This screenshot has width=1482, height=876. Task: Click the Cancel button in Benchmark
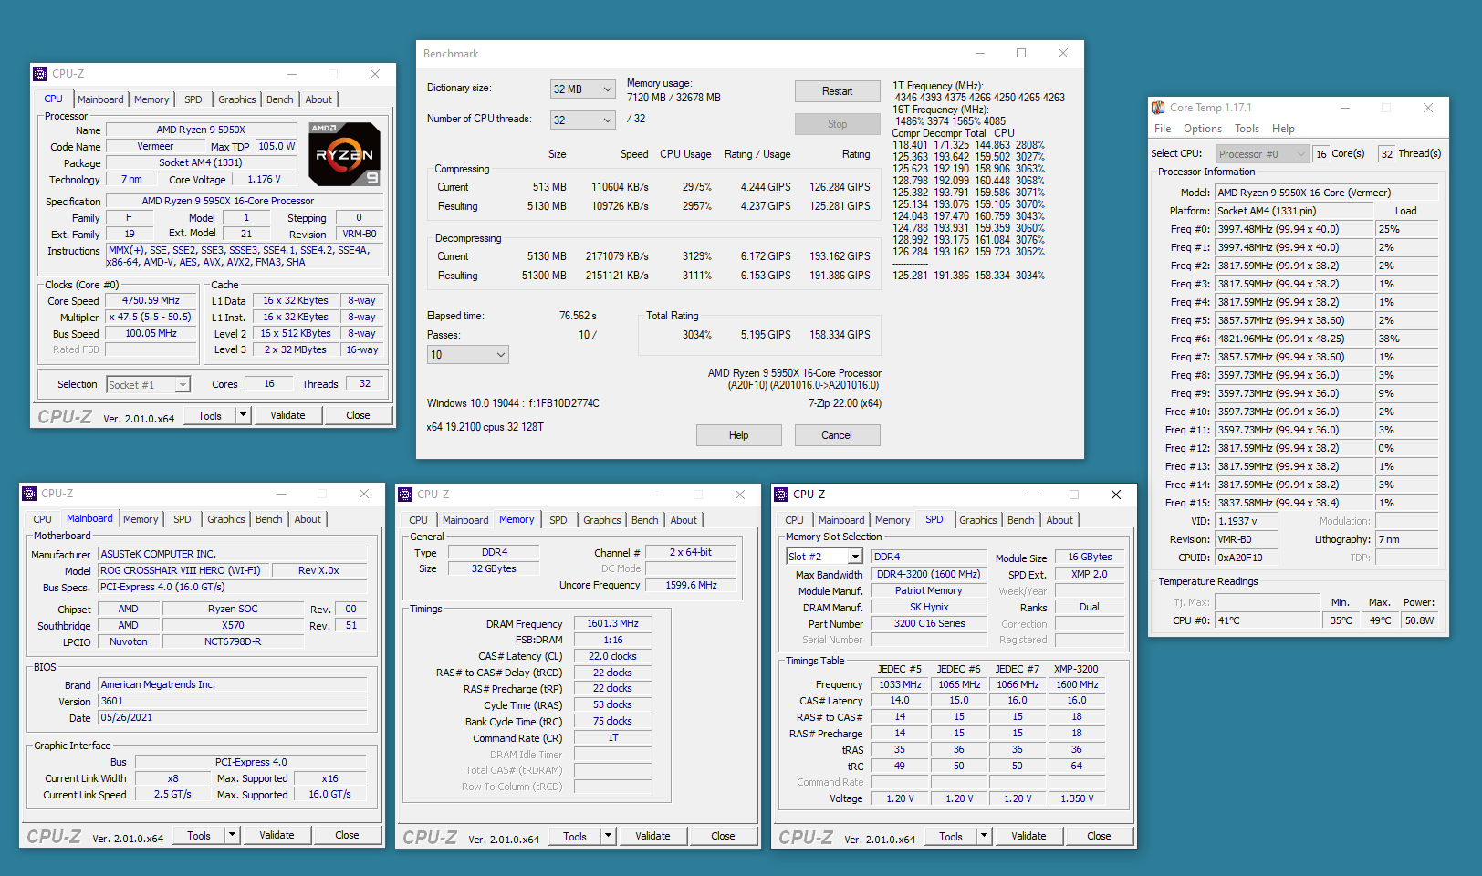coord(837,435)
